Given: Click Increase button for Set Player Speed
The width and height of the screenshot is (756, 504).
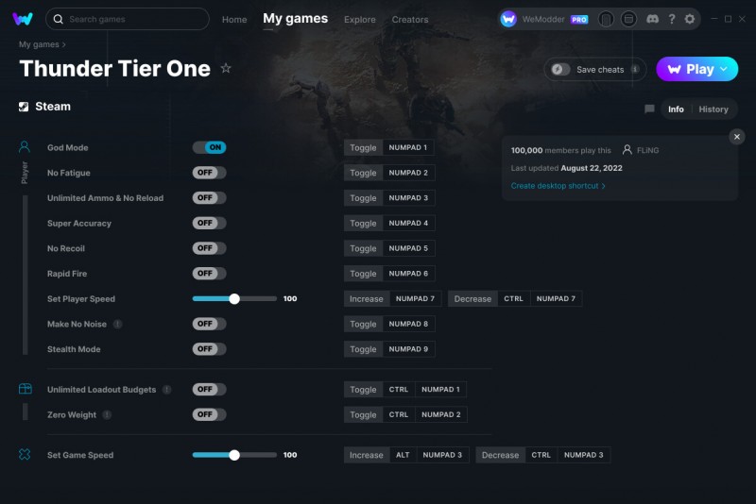Looking at the screenshot, I should (x=367, y=299).
